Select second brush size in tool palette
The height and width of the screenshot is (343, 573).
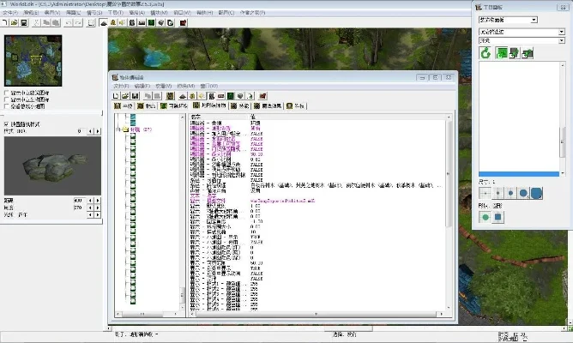[x=498, y=193]
